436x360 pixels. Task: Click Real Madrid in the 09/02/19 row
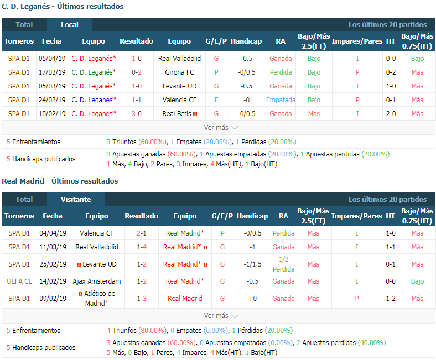tap(185, 298)
